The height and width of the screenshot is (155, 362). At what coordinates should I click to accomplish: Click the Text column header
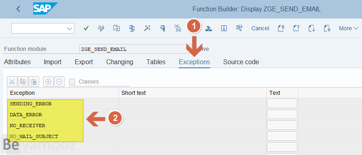point(282,93)
